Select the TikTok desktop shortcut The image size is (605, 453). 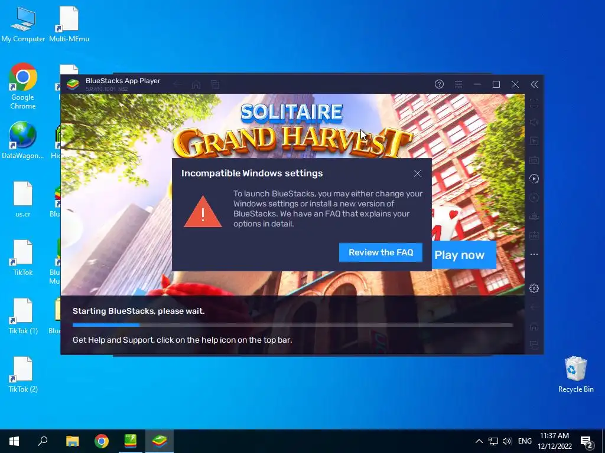point(23,258)
